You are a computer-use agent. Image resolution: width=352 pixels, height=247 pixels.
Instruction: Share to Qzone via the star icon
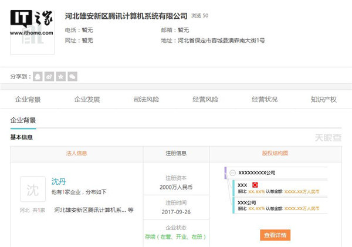click(61, 77)
